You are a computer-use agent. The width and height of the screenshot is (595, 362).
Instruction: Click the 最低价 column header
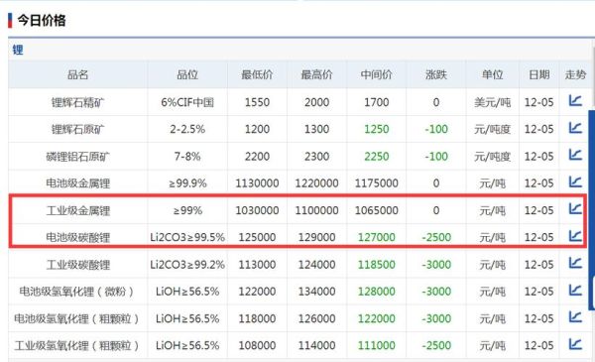(x=257, y=74)
